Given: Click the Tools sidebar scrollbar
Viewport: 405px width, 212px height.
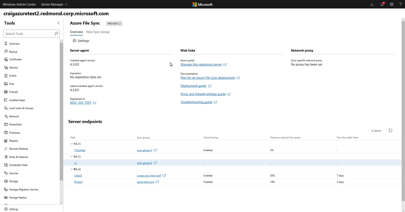Looking at the screenshot, I should (61, 111).
